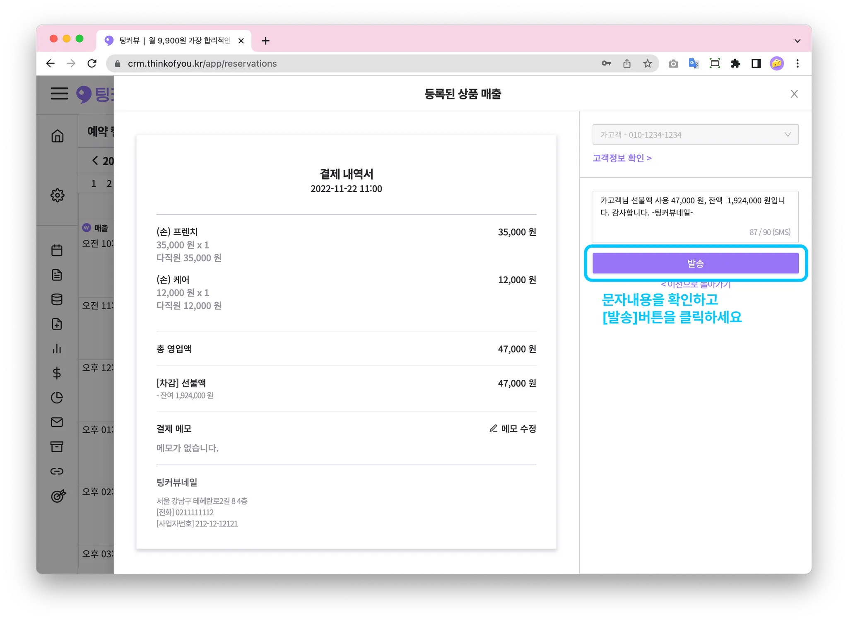
Task: Open the hamburger menu
Action: tap(59, 94)
